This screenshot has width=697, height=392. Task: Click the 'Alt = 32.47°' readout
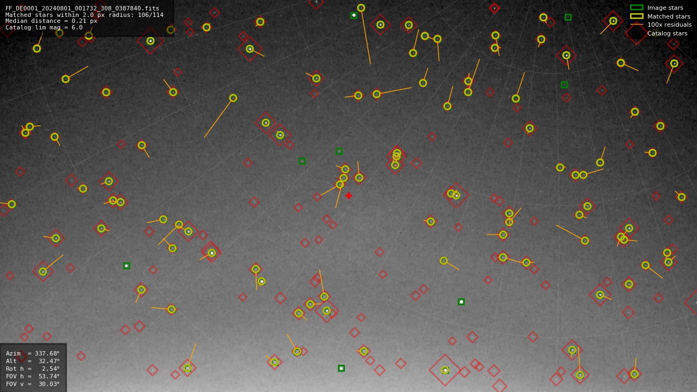point(33,361)
